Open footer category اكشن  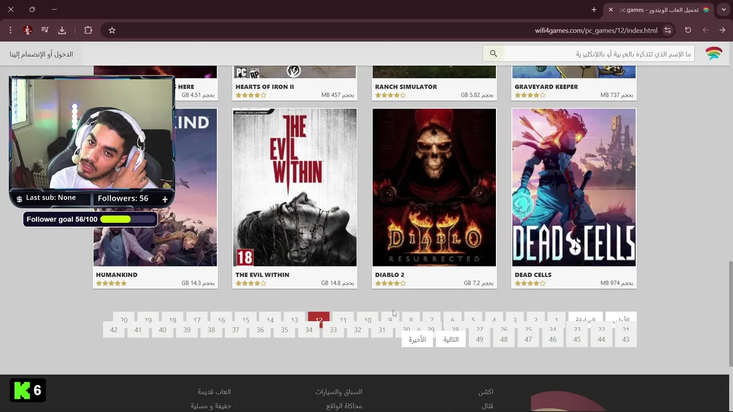tap(486, 392)
